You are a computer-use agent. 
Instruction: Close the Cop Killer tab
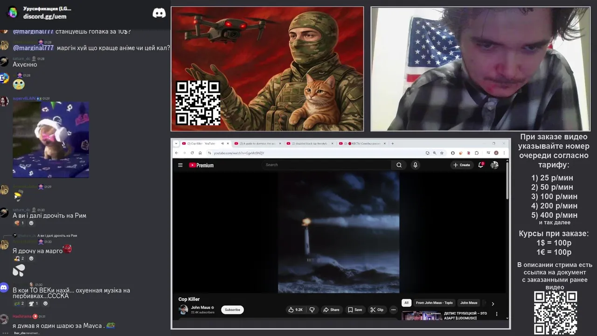(x=228, y=144)
